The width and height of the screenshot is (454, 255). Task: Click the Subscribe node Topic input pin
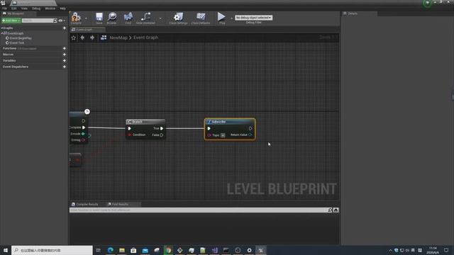click(209, 135)
